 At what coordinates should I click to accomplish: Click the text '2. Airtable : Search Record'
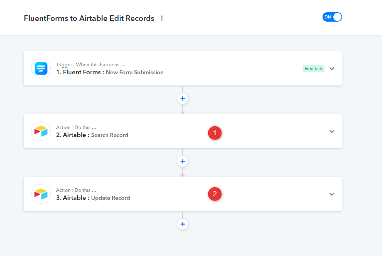[x=92, y=135]
